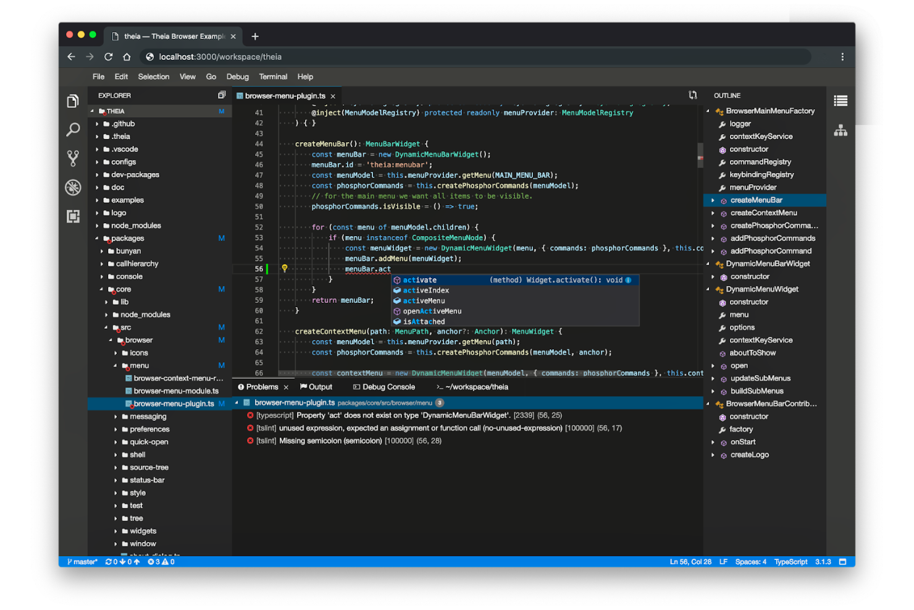Image resolution: width=914 pixels, height=610 pixels.
Task: Switch to the Output tab in the bottom panel
Action: (321, 386)
